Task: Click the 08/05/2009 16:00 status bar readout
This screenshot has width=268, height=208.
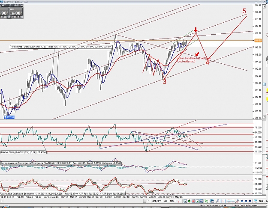Action: pos(212,206)
